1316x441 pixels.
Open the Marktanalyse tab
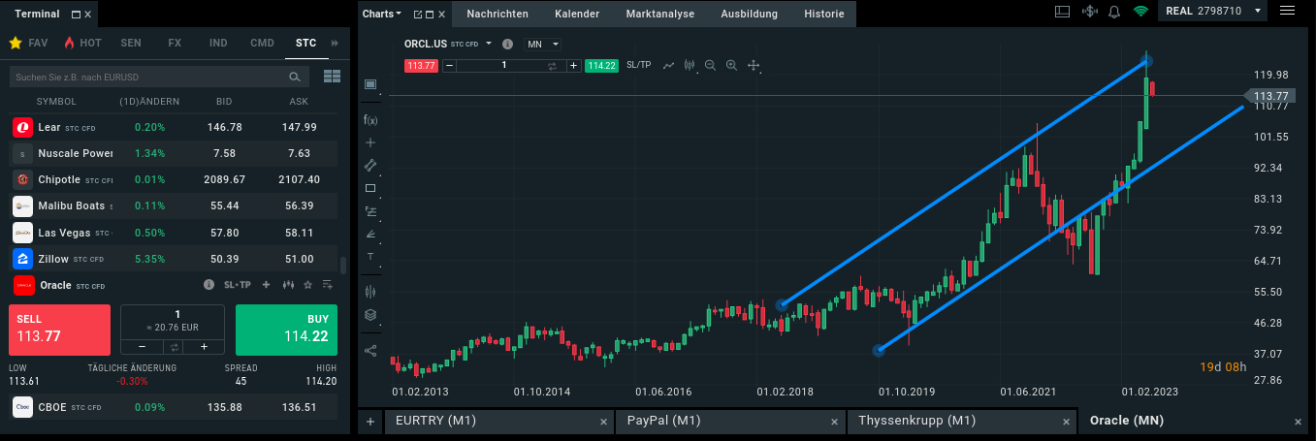660,14
